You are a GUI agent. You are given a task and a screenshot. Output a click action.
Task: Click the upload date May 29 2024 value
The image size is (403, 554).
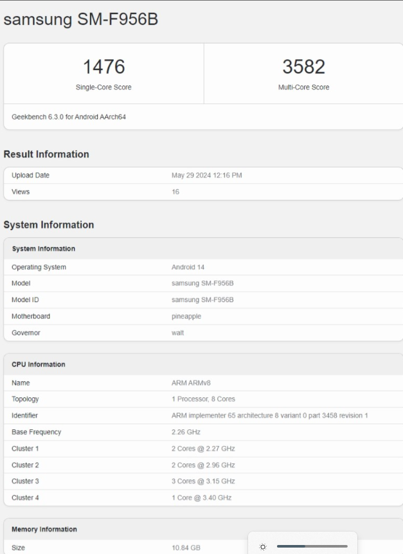(x=206, y=175)
